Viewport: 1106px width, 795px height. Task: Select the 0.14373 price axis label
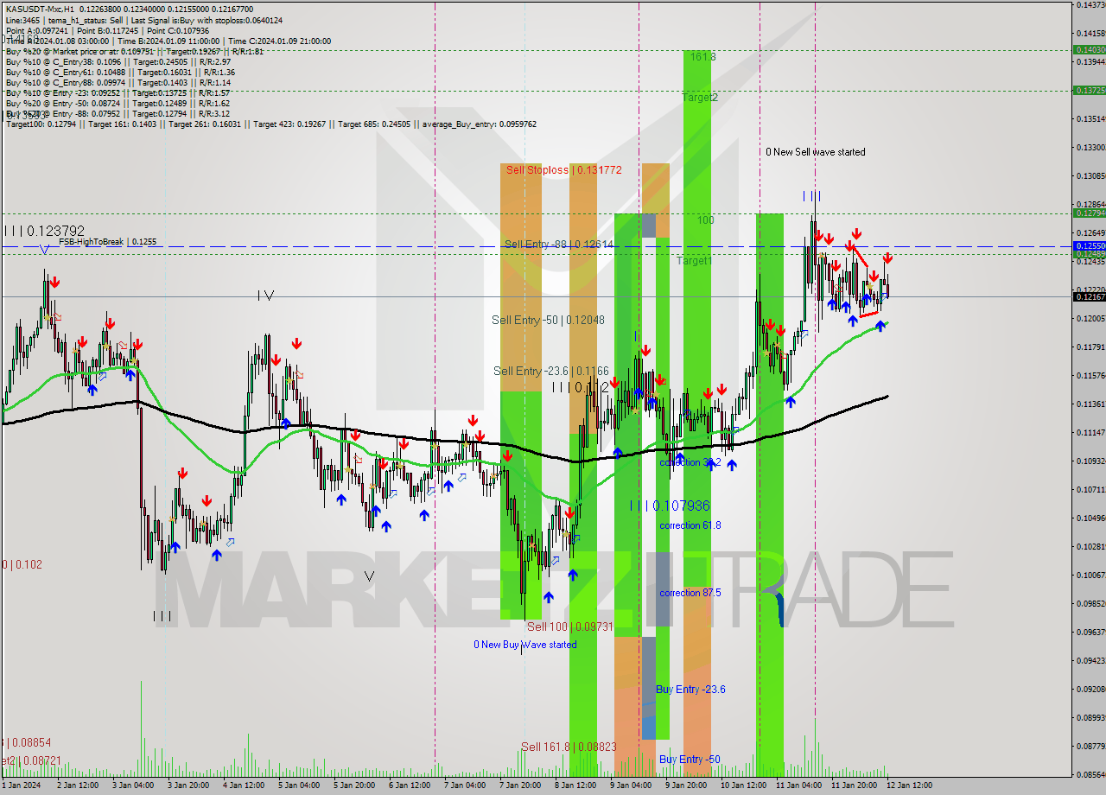(x=1090, y=5)
